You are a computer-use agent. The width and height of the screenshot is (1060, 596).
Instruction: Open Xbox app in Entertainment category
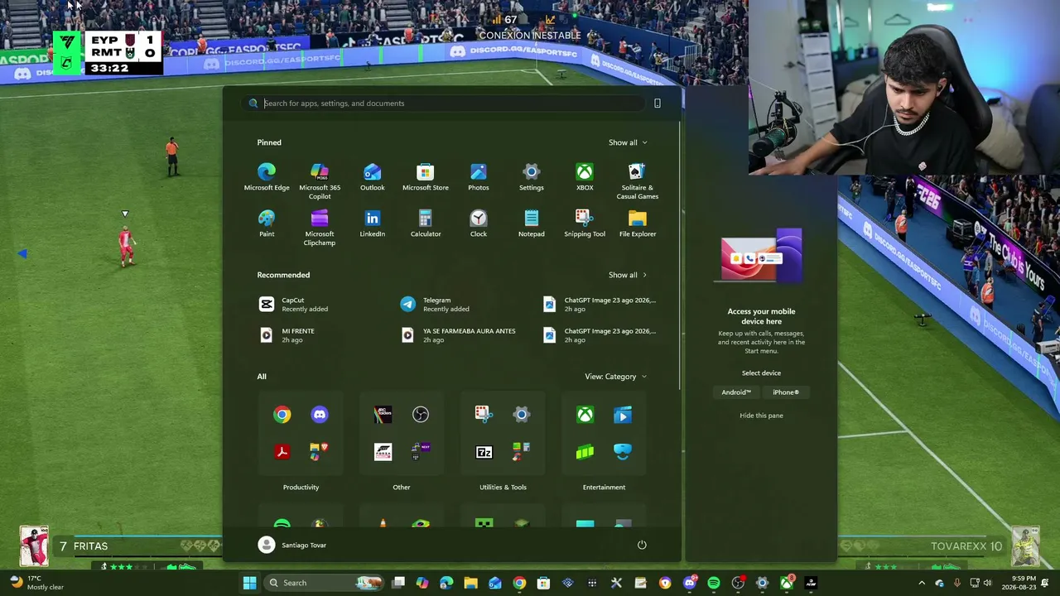[x=585, y=415]
